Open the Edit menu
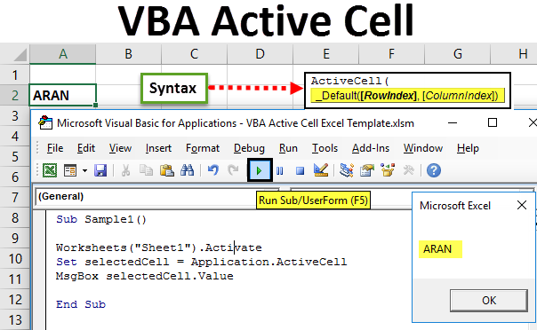 click(x=86, y=148)
